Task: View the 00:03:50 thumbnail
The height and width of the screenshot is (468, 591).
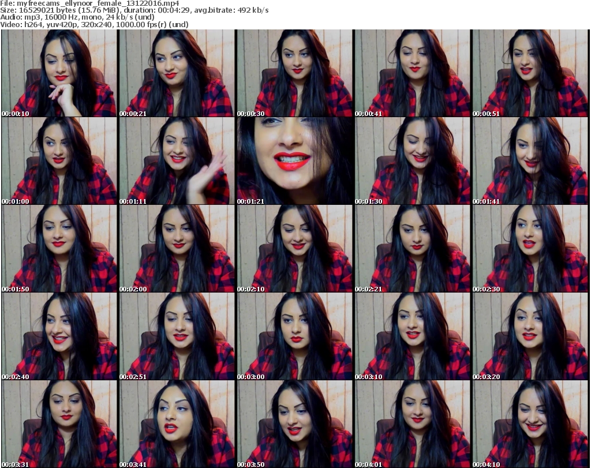Action: [295, 424]
